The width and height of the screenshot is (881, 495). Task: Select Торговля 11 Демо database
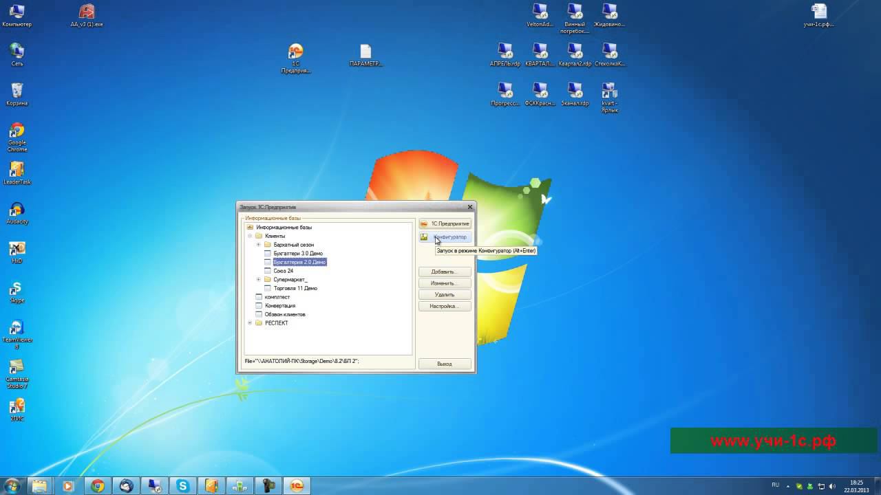click(x=295, y=289)
